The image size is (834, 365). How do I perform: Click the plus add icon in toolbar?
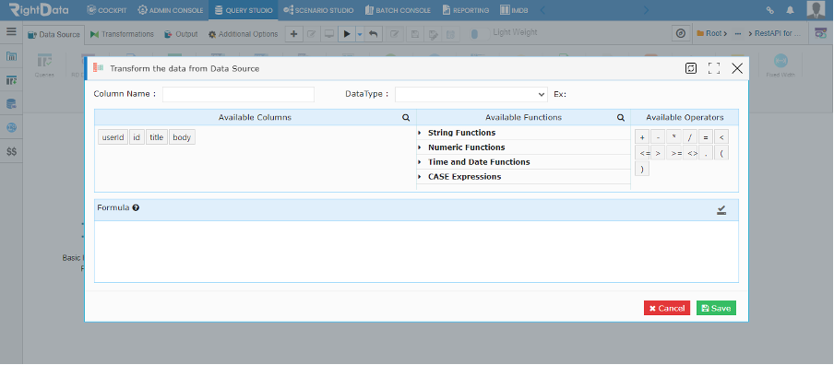(x=293, y=34)
